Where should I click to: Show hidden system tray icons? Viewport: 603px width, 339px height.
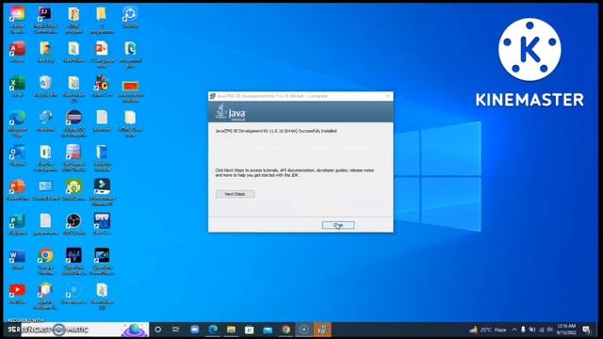point(514,330)
